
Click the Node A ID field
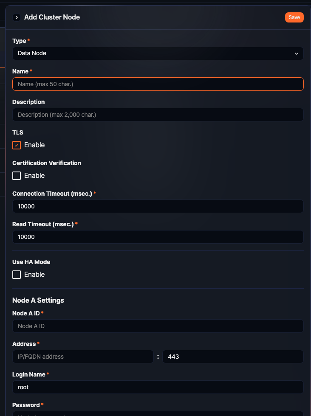(158, 326)
